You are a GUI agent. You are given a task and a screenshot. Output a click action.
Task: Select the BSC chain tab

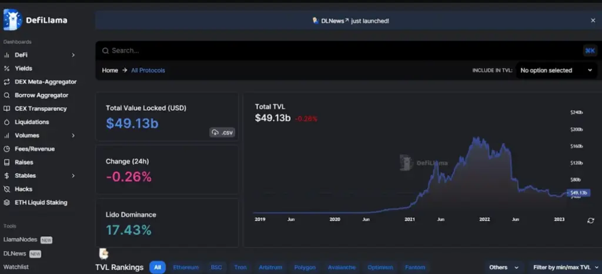(216, 268)
